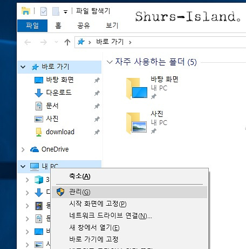Expand the documents node under 내 PC
The width and height of the screenshot is (246, 249).
[27, 219]
